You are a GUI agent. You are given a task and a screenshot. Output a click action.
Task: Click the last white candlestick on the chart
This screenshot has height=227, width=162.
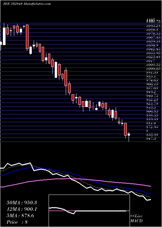[129, 135]
